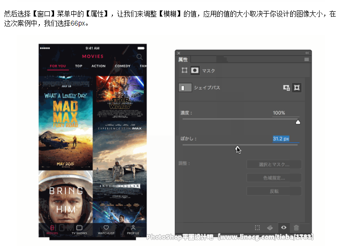Click the 反転 button
The height and width of the screenshot is (246, 340).
click(274, 191)
